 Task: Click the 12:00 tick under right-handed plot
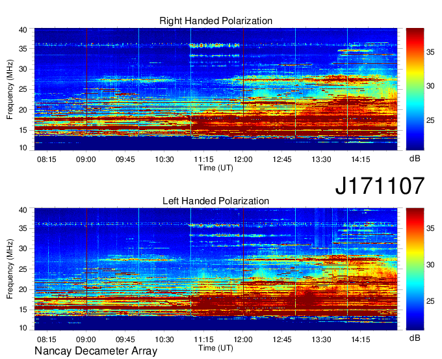pyautogui.click(x=243, y=159)
